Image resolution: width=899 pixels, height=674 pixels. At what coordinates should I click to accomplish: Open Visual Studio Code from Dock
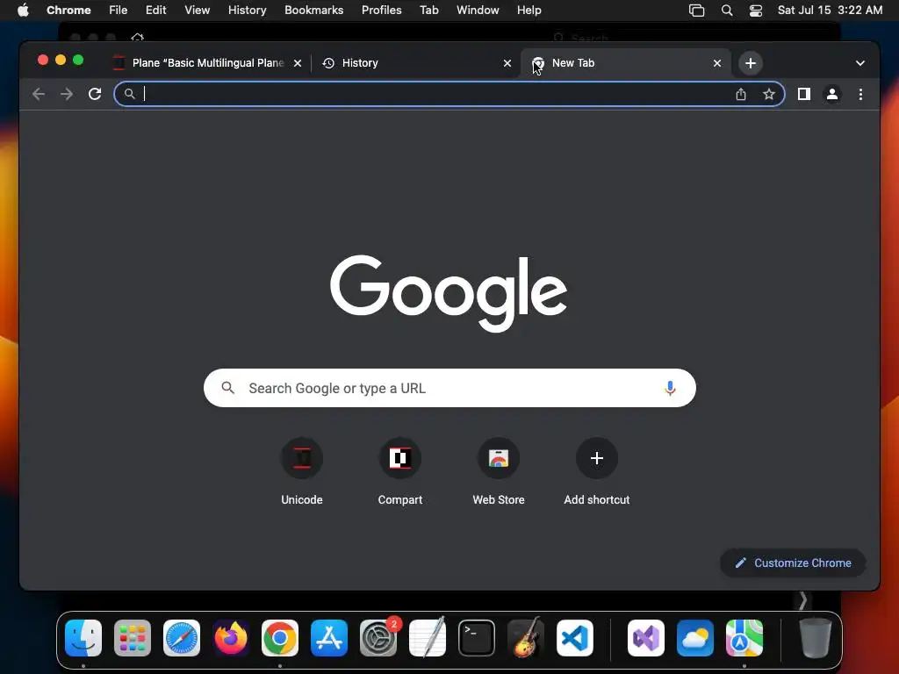575,638
